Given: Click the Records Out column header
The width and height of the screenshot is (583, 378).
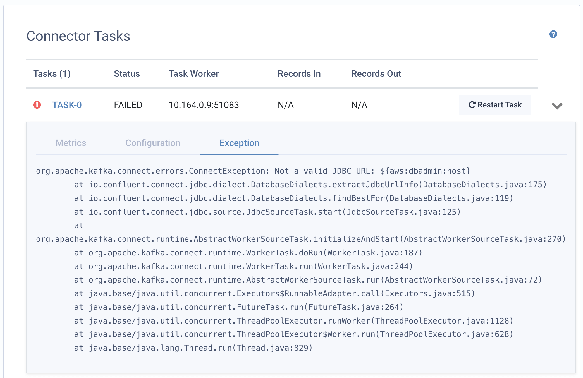Looking at the screenshot, I should pyautogui.click(x=376, y=74).
